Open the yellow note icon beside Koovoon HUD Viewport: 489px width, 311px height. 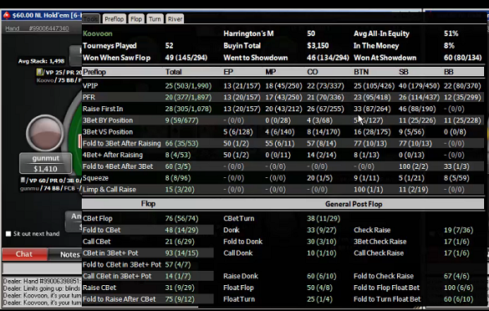39,73
